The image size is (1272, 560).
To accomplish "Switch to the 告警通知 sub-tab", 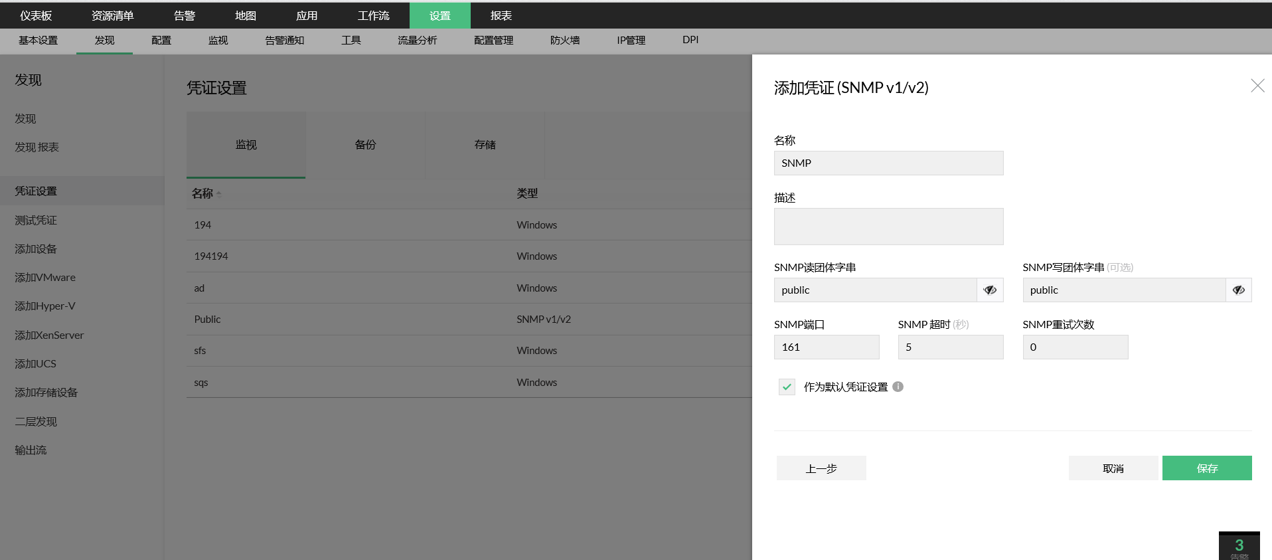I will pos(285,41).
